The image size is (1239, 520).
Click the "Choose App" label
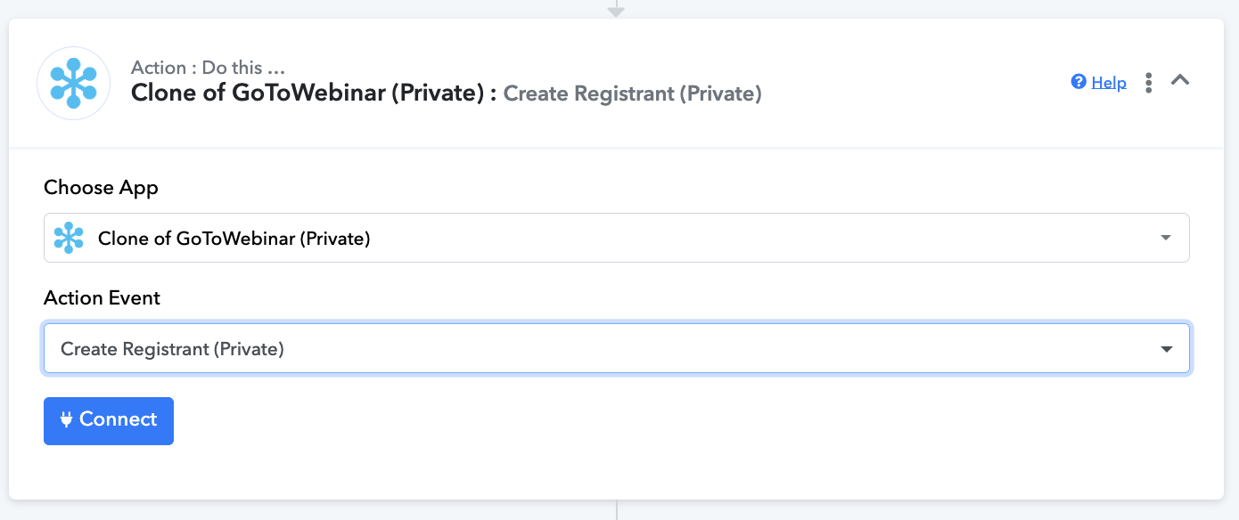click(101, 188)
